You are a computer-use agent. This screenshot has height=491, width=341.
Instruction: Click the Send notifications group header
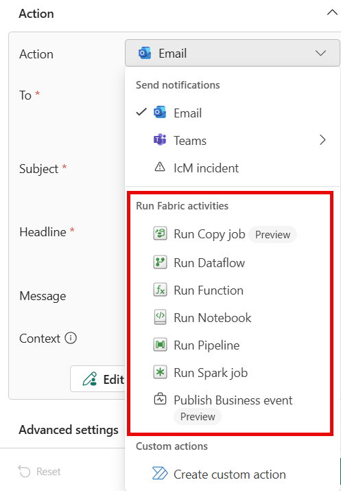coord(178,85)
